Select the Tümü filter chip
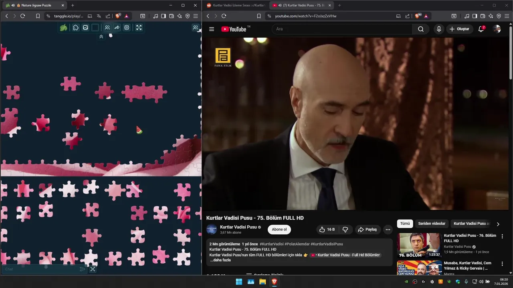 click(405, 224)
